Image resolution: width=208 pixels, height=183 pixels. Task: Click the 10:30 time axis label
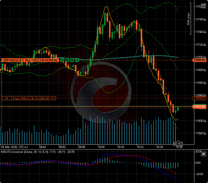pos(160,147)
